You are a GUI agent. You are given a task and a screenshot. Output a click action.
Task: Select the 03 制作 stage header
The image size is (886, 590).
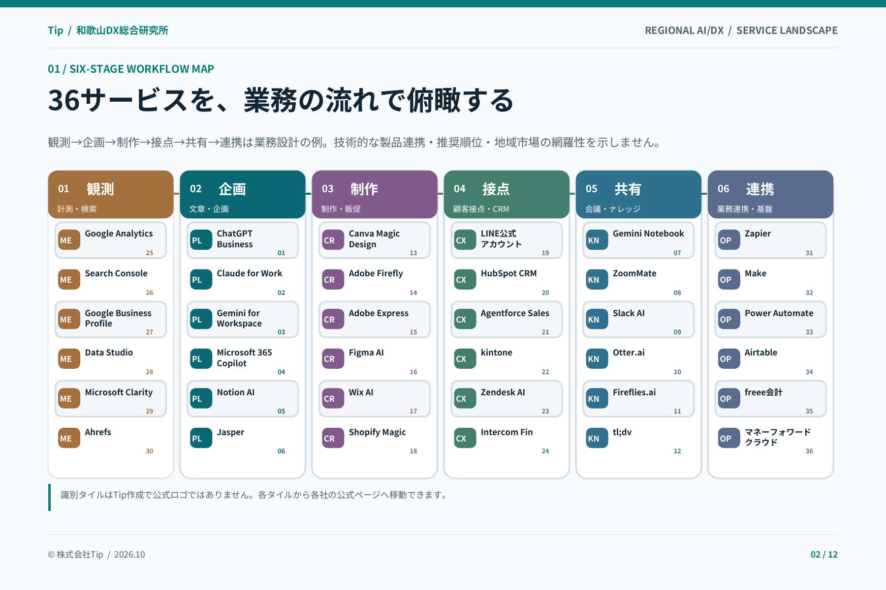pyautogui.click(x=375, y=194)
